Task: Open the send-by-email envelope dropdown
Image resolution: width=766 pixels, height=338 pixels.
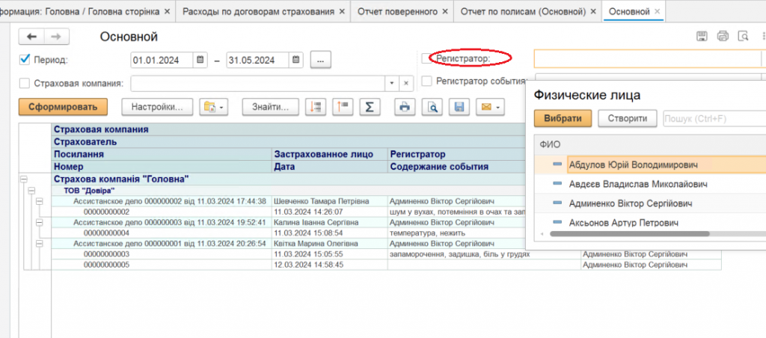Action: [x=489, y=107]
